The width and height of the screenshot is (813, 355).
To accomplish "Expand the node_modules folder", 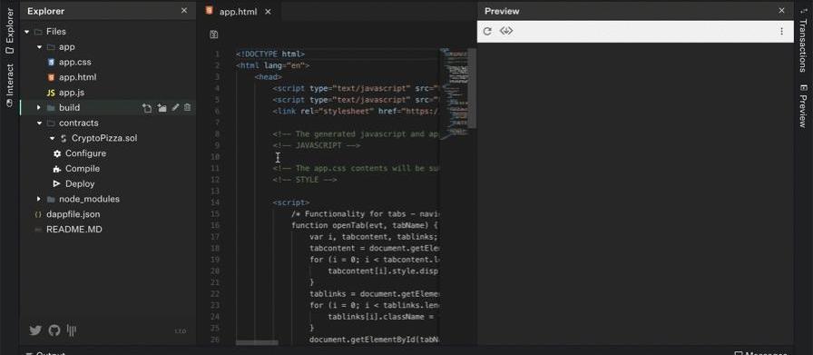I will [38, 199].
